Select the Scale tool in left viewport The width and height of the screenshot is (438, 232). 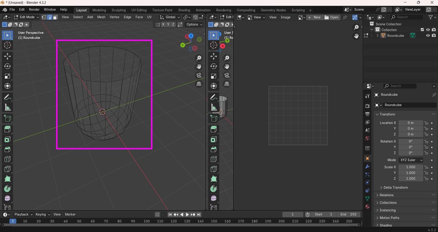click(x=7, y=76)
